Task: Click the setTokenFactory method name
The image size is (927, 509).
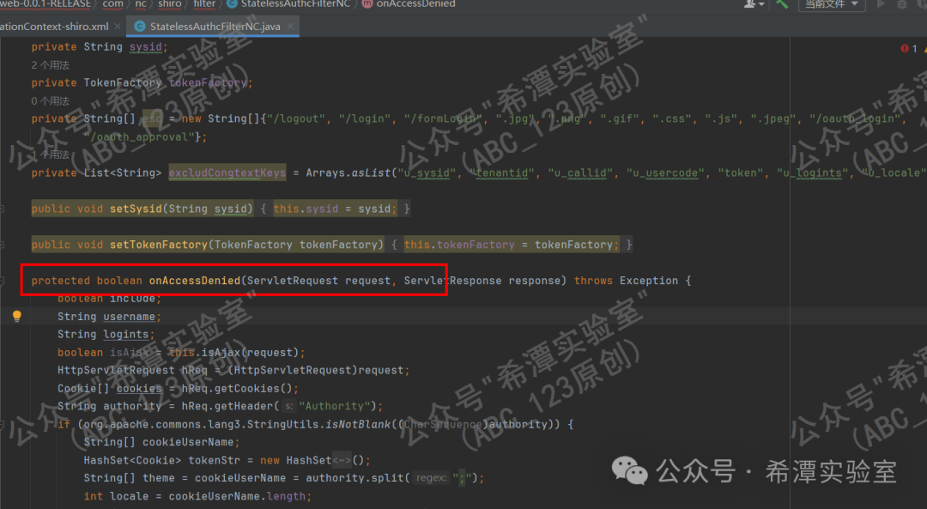Action: click(x=159, y=245)
